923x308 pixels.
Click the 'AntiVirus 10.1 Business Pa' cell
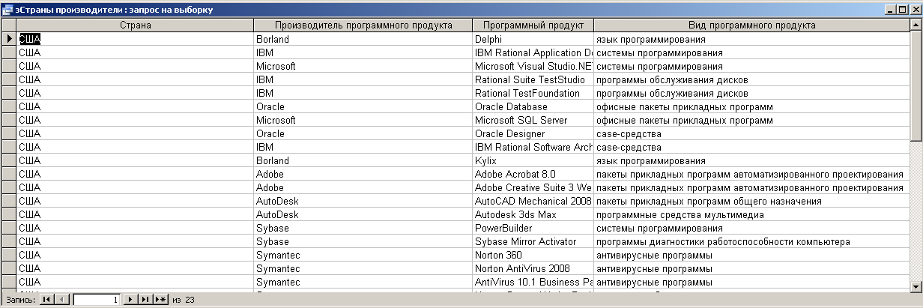(x=533, y=282)
